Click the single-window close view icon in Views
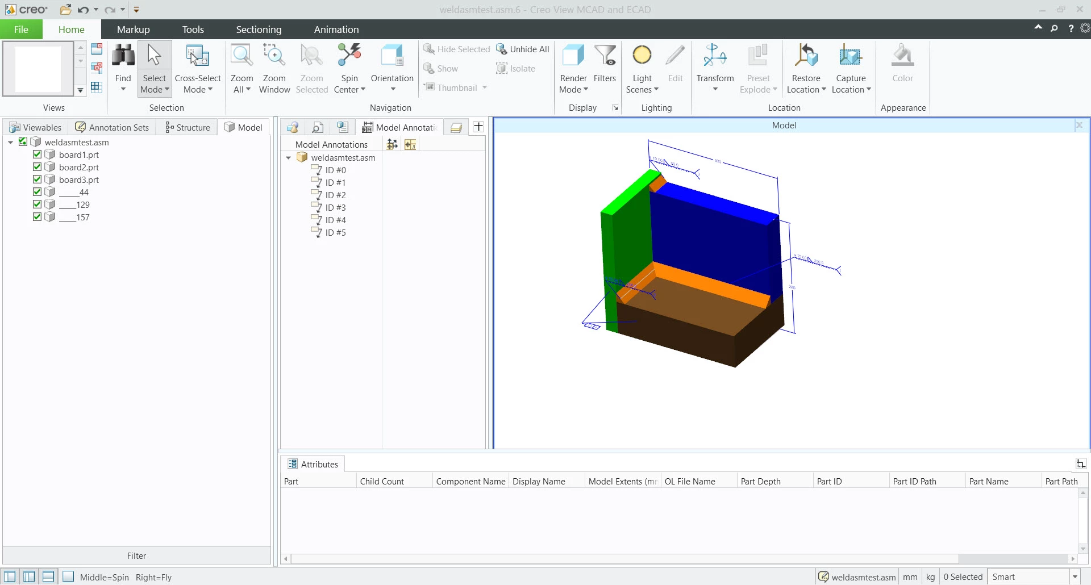This screenshot has height=585, width=1091. pos(97,49)
